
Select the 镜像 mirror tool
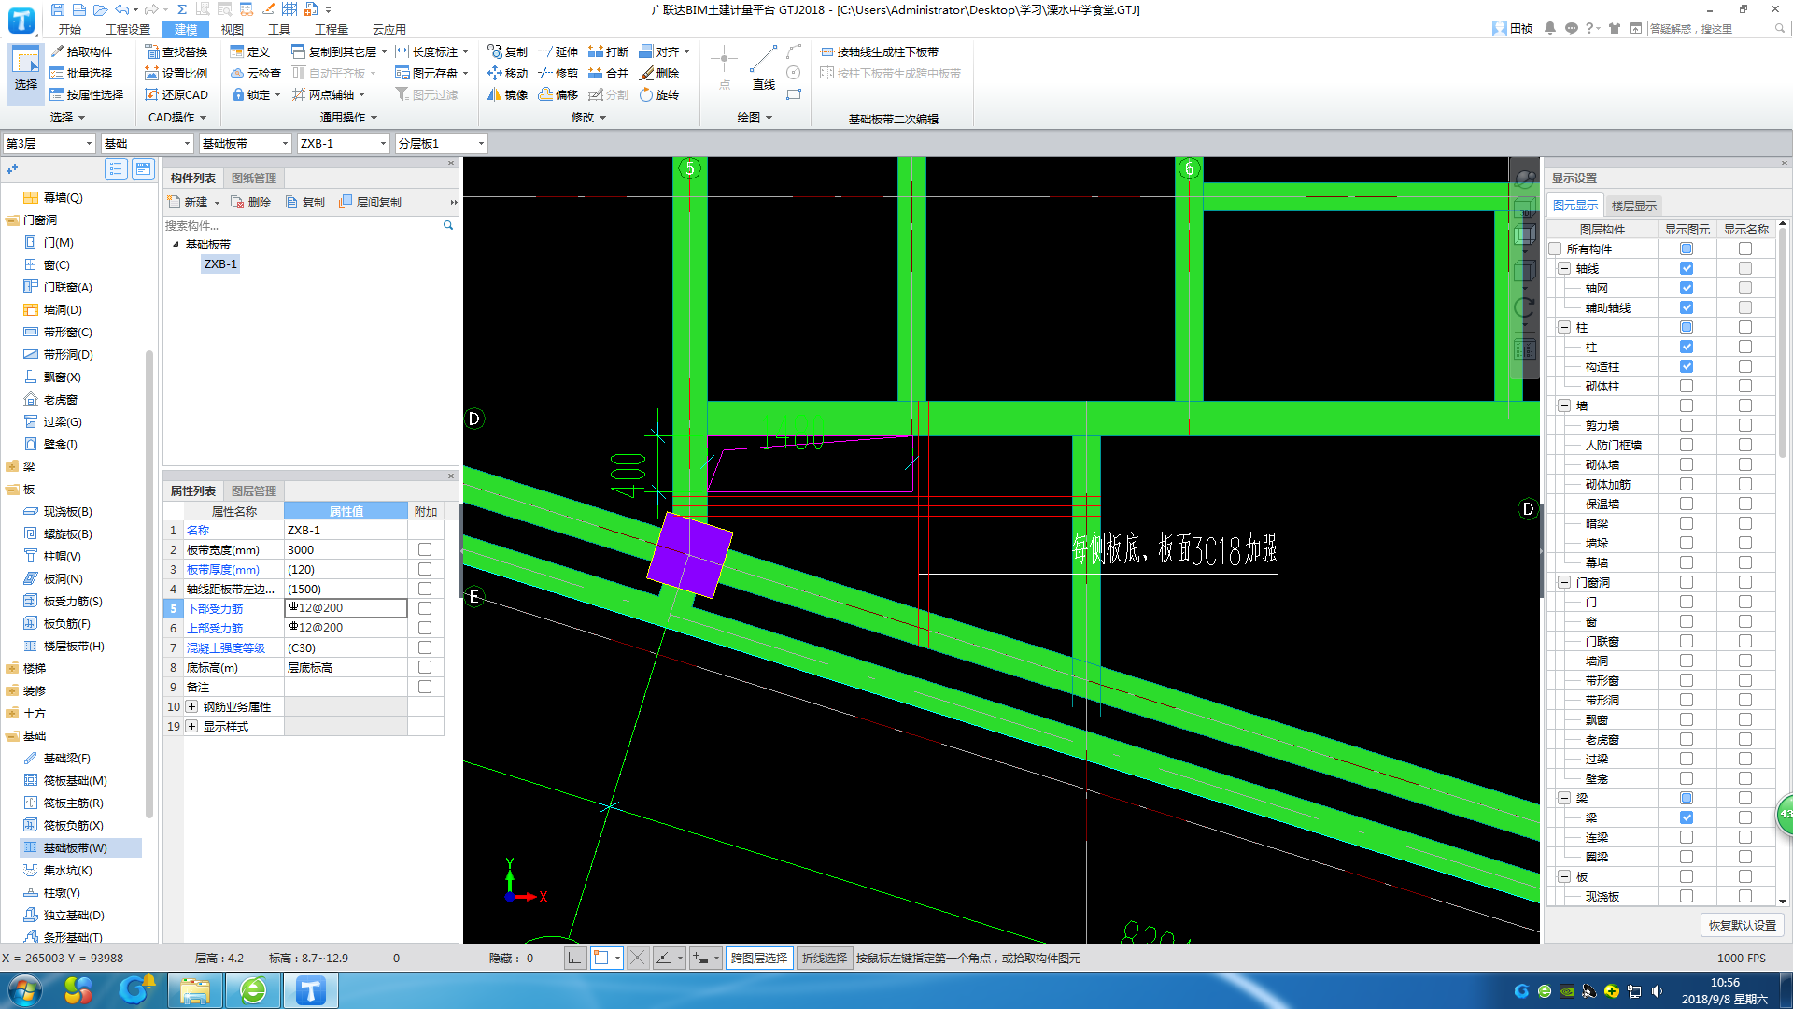coord(507,94)
